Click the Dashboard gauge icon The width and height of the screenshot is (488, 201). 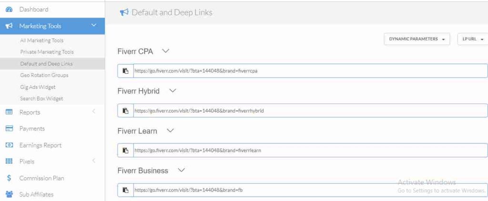9,10
